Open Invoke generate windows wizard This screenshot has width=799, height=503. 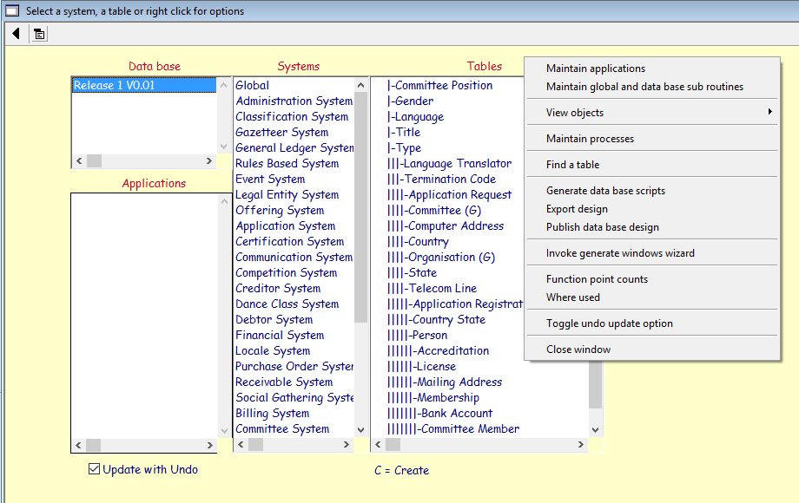pos(620,253)
